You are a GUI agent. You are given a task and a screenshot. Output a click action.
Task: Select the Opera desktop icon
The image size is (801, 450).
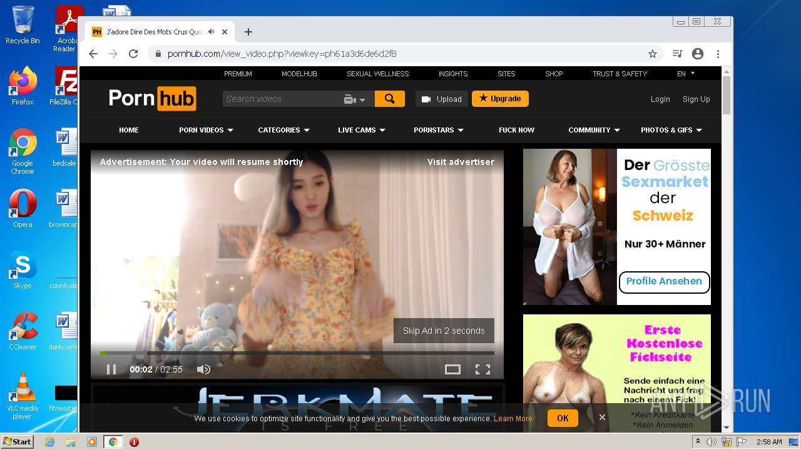(x=23, y=208)
